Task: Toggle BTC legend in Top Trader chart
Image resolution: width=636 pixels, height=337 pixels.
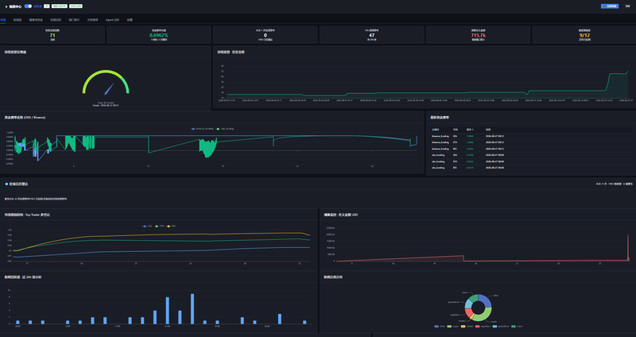Action: 171,226
